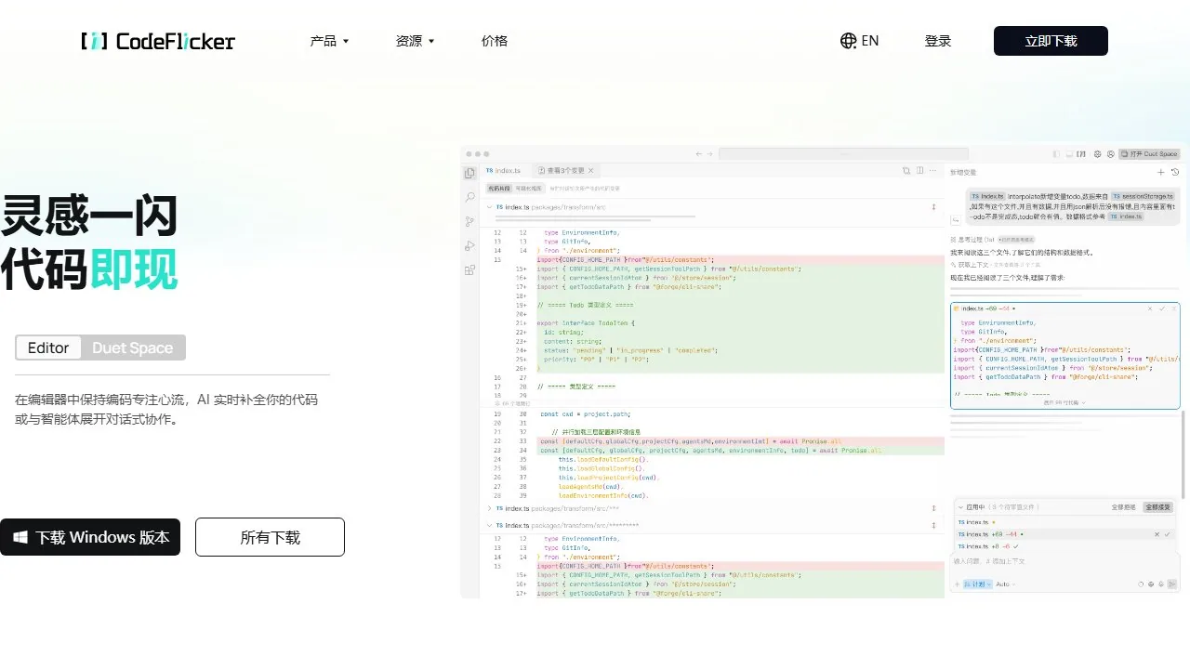The height and width of the screenshot is (669, 1190).
Task: Click the 所有下载 button
Action: 270,537
